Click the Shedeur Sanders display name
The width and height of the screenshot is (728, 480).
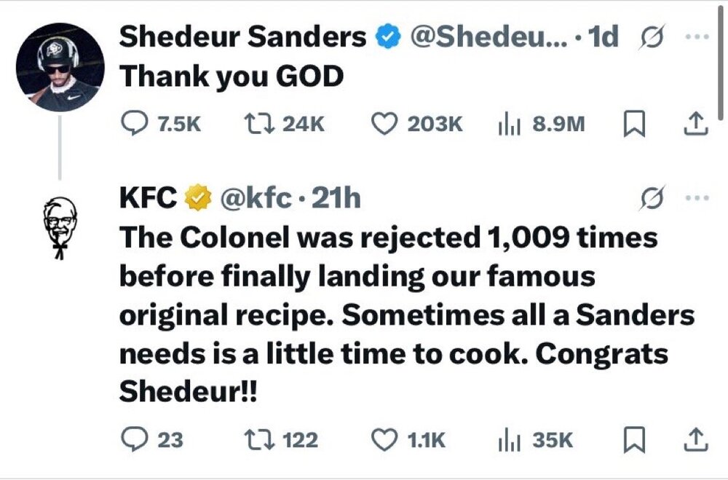(x=242, y=36)
